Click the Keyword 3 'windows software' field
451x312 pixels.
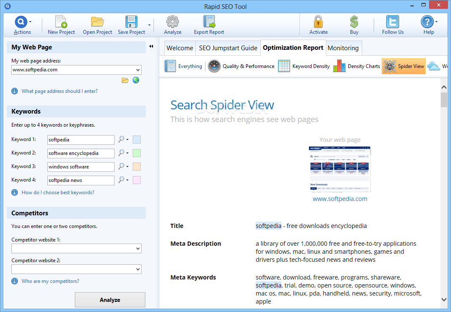click(81, 167)
